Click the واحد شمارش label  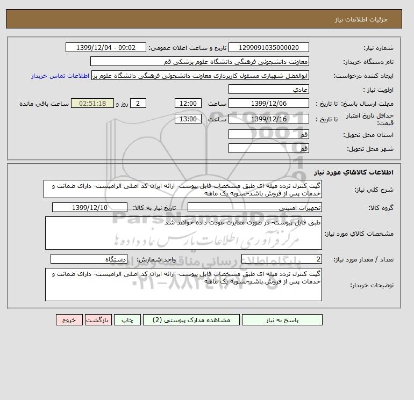(156, 259)
